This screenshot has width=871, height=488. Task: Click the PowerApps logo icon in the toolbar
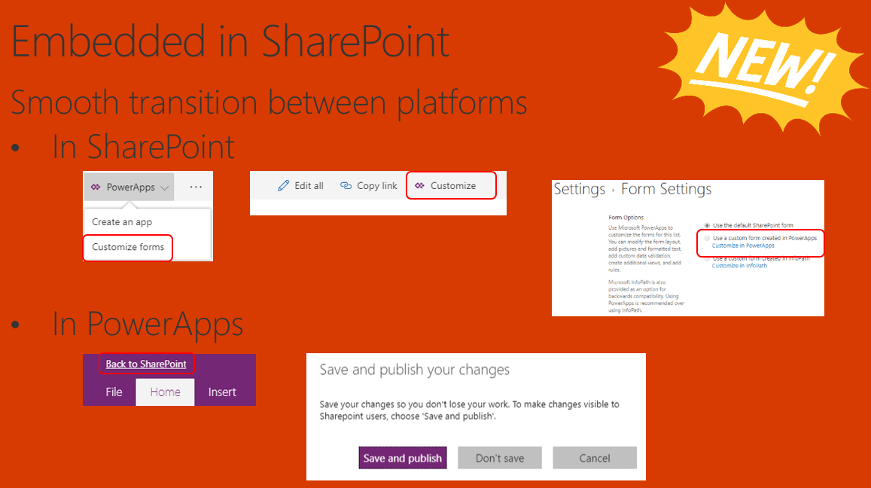(96, 187)
